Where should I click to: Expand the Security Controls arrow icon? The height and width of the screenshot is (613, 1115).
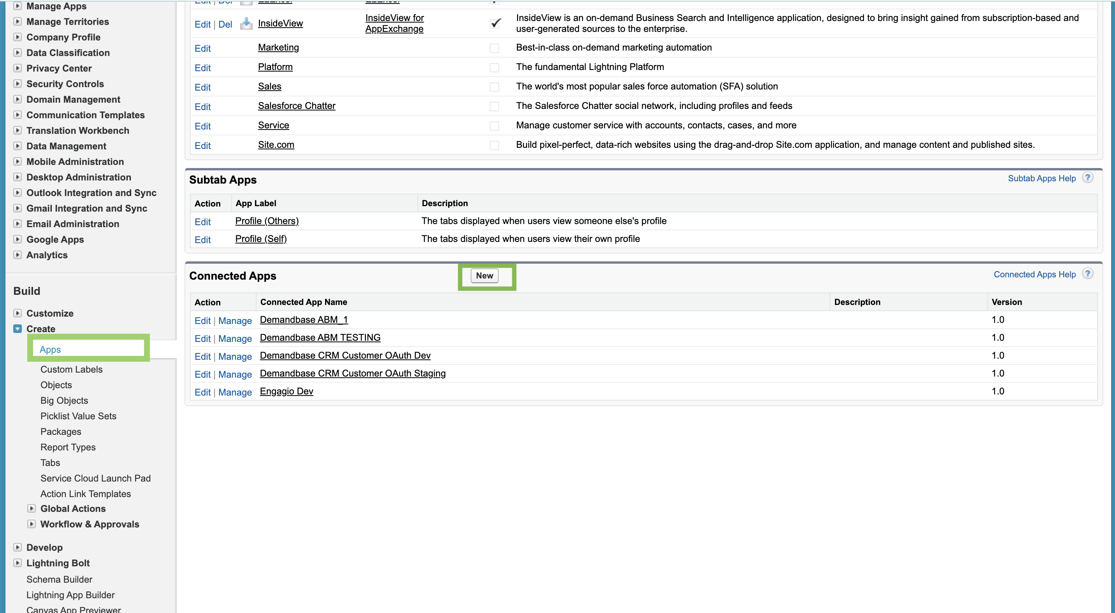[17, 84]
